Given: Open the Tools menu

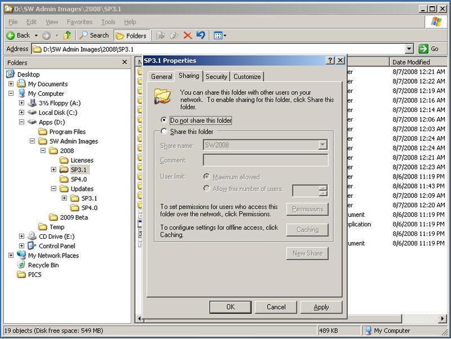Looking at the screenshot, I should (108, 22).
